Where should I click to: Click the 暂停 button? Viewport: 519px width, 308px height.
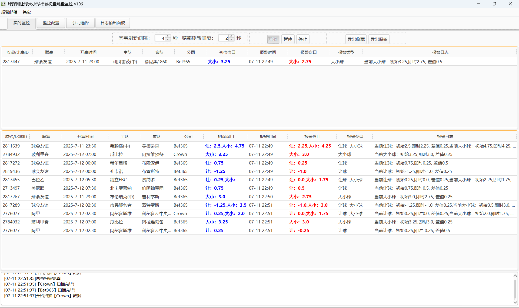288,39
